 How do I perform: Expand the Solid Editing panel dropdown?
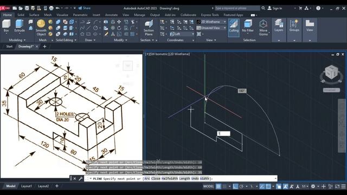tap(66, 40)
